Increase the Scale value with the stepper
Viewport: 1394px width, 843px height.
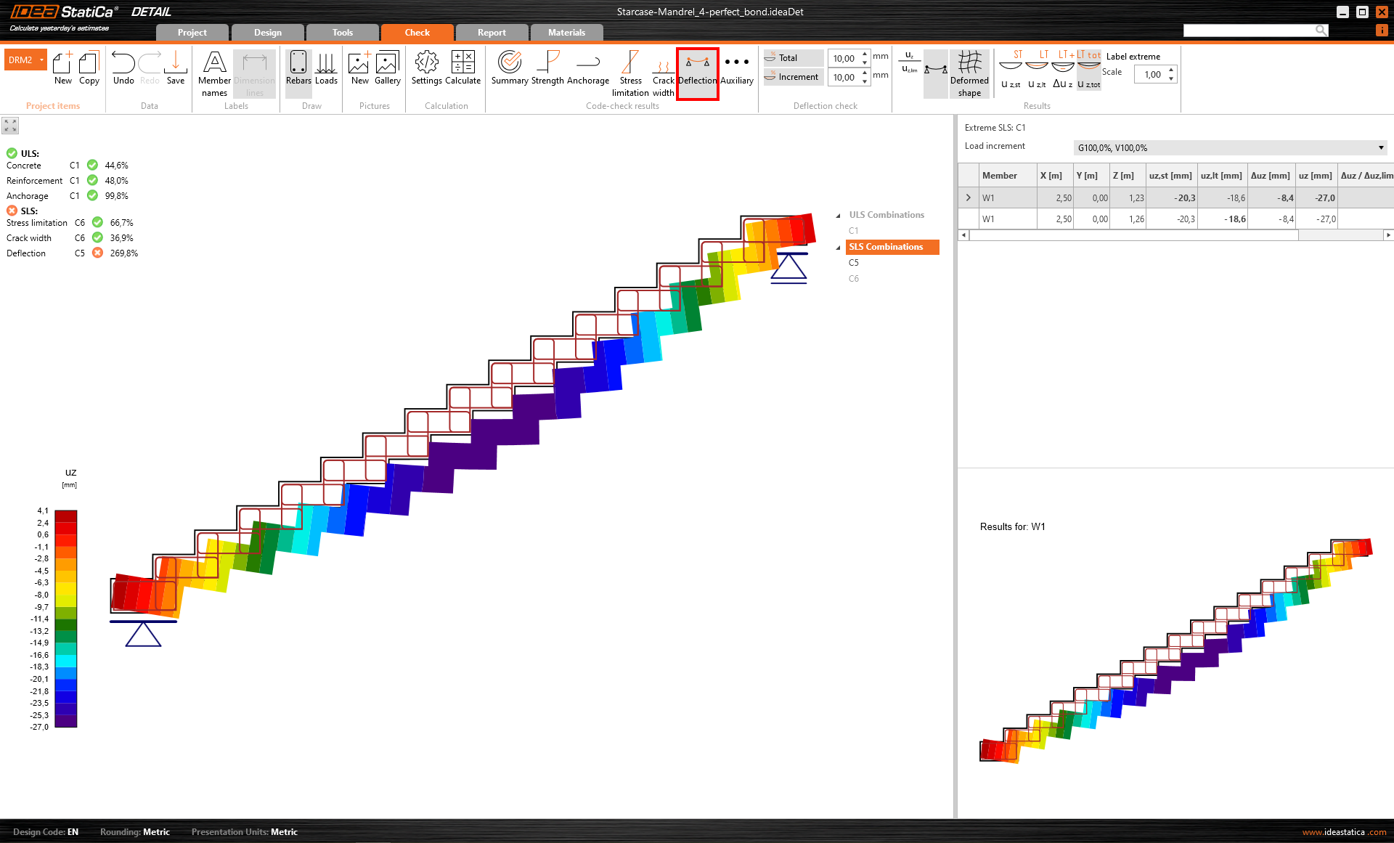tap(1171, 70)
